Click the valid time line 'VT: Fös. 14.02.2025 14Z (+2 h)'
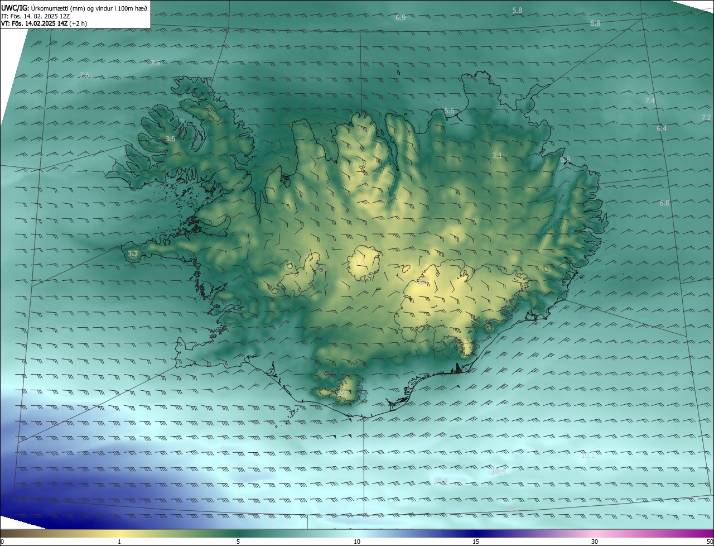This screenshot has width=714, height=546. click(x=44, y=23)
